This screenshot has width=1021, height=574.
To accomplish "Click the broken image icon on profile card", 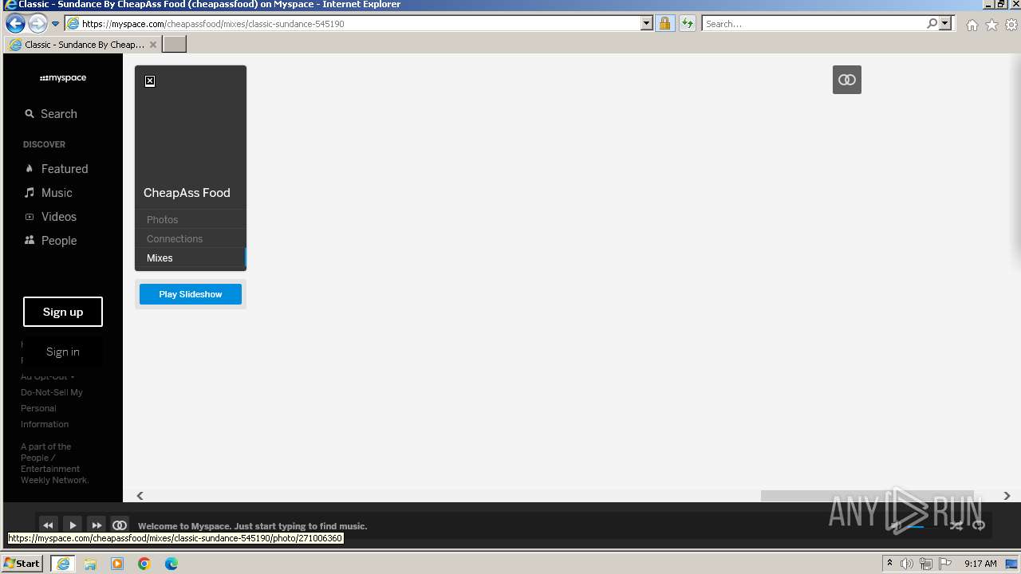I will pyautogui.click(x=150, y=81).
